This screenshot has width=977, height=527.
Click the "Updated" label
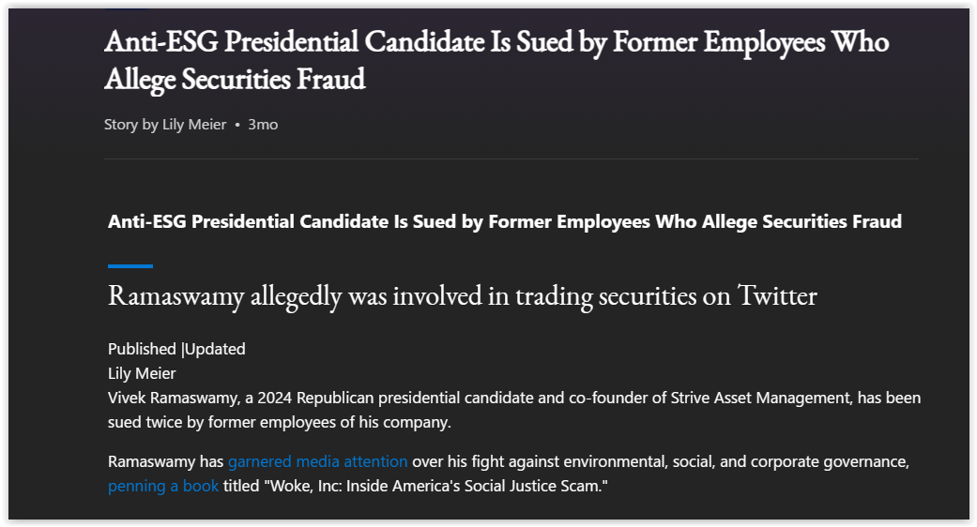[x=215, y=349]
